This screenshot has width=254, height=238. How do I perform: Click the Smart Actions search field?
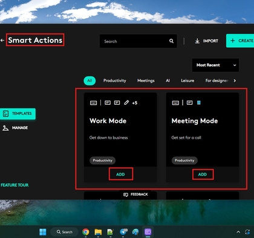click(138, 41)
